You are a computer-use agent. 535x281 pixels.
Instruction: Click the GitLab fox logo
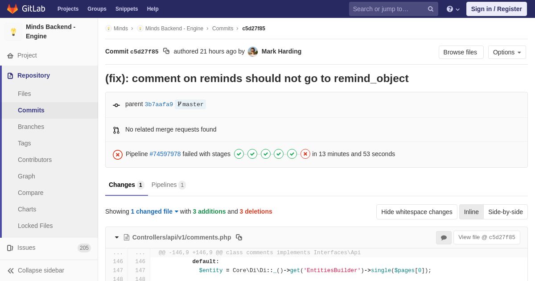coord(12,9)
